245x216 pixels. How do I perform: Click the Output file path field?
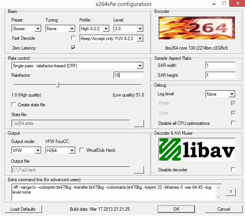[x=71, y=170]
